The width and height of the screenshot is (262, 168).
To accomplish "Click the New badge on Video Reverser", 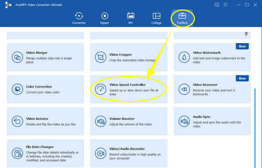I will click(x=242, y=78).
